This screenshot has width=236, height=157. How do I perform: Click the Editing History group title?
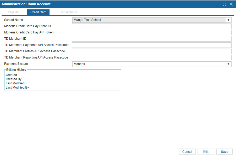[x=16, y=70]
